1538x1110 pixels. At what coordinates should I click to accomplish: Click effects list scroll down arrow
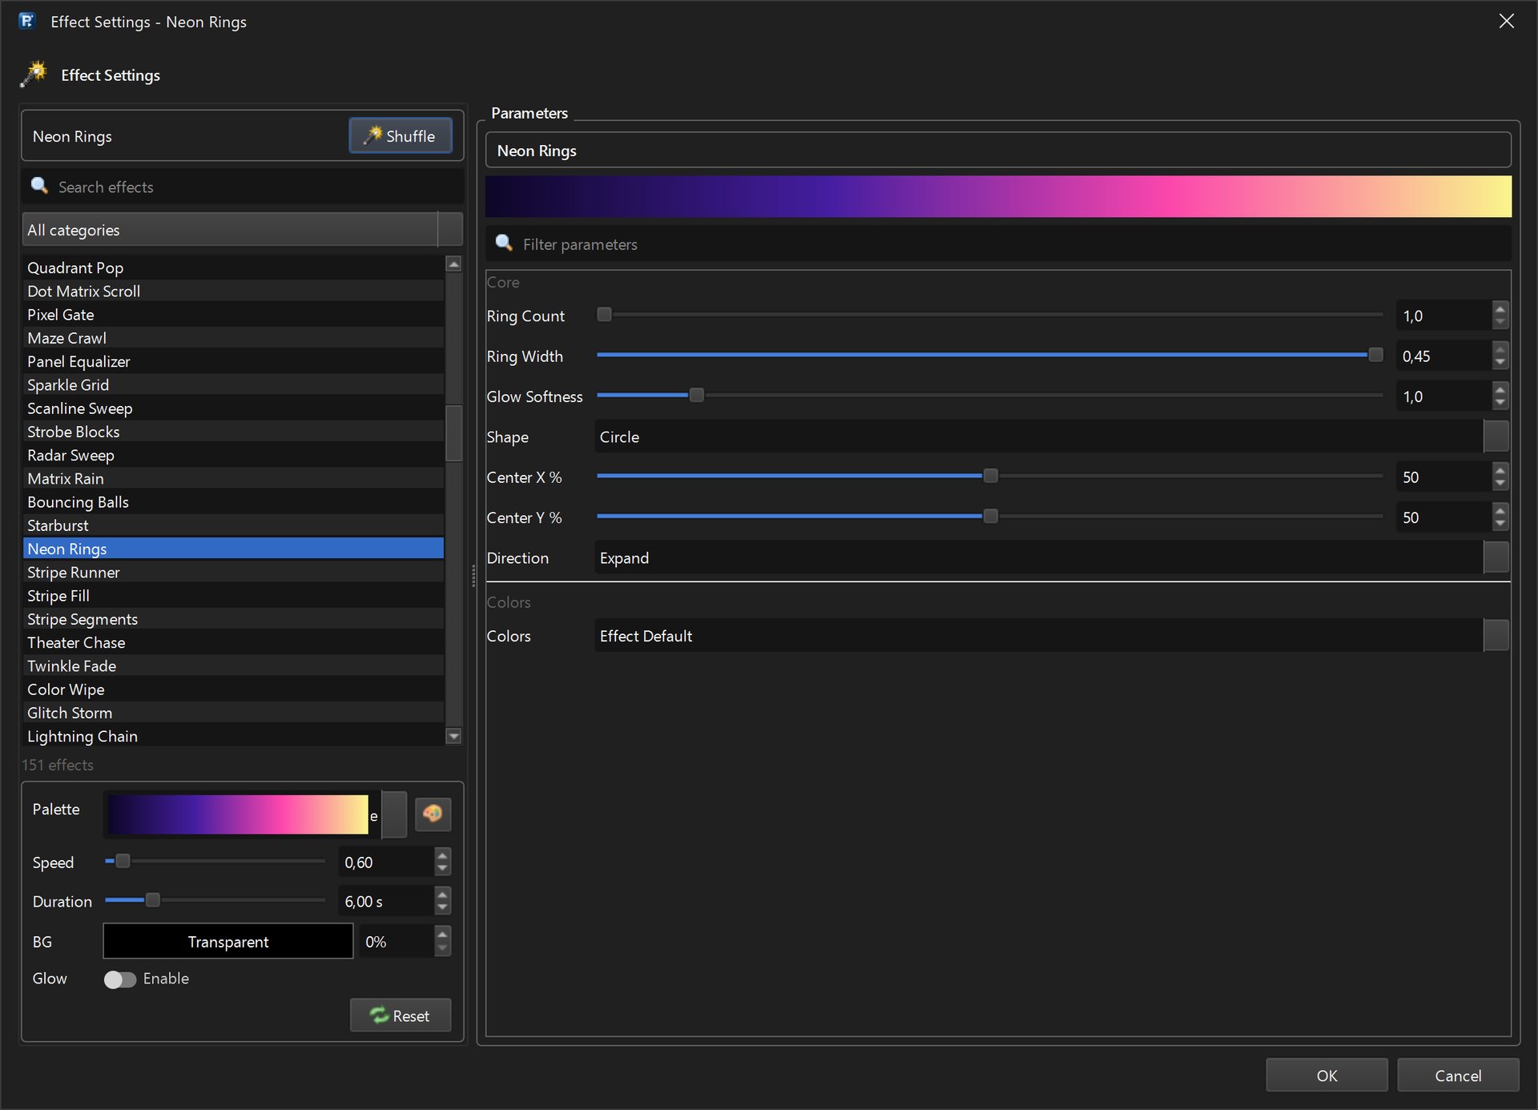click(454, 736)
